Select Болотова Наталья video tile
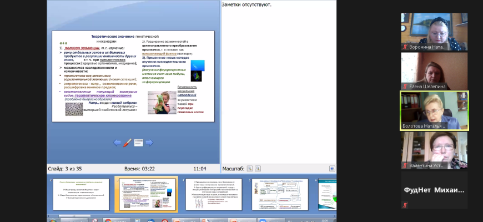The height and width of the screenshot is (222, 483). click(x=434, y=110)
